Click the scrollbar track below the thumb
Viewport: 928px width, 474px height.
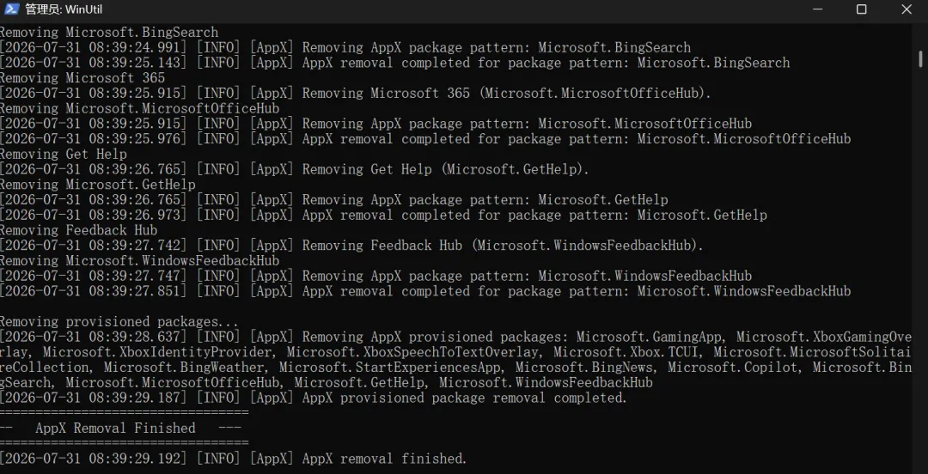pyautogui.click(x=921, y=266)
